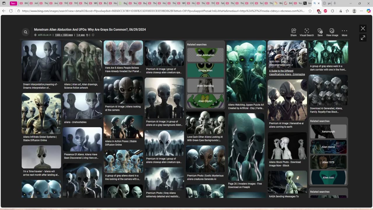Open gray aliens in dark corridor thumbnail

(328, 52)
